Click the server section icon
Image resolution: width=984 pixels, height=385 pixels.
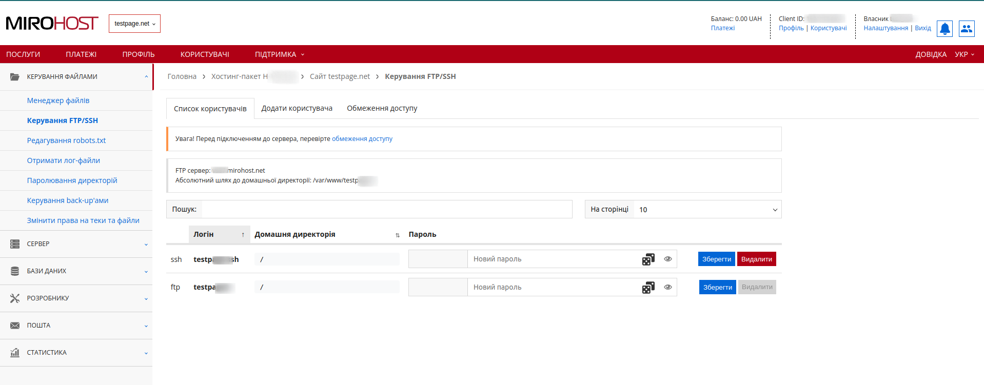15,244
